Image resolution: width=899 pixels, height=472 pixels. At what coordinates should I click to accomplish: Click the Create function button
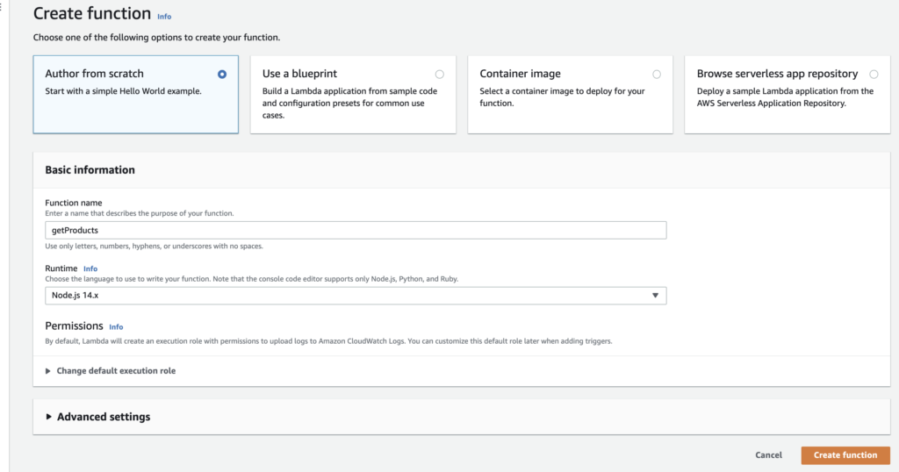pyautogui.click(x=845, y=454)
